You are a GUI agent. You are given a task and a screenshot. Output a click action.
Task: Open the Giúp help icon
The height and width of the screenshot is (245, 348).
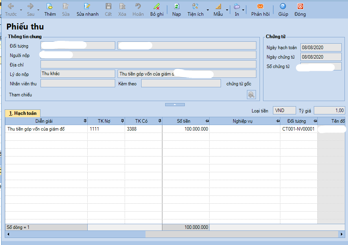point(283,7)
